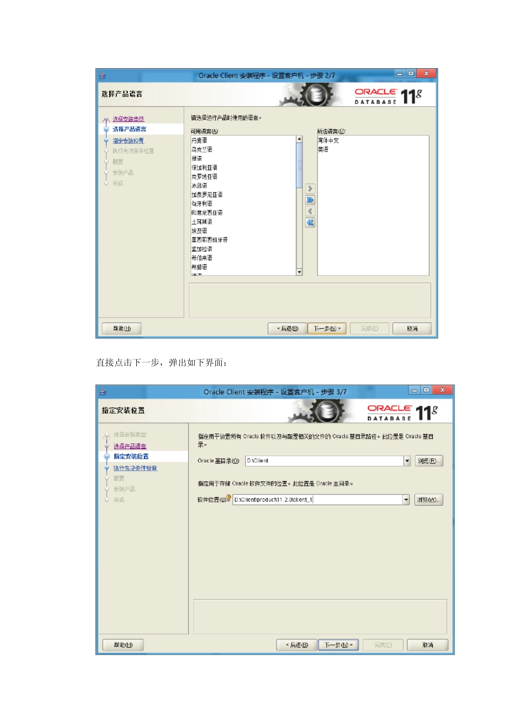The image size is (514, 727).
Task: Click into the 软件位置 path field
Action: pos(318,500)
